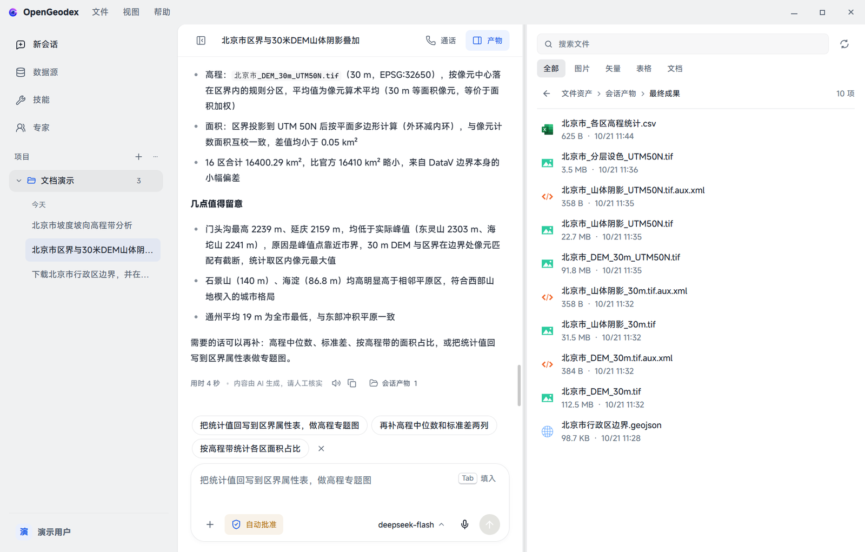Add an attachment with the plus button
Screen dimensions: 865x552
click(210, 524)
